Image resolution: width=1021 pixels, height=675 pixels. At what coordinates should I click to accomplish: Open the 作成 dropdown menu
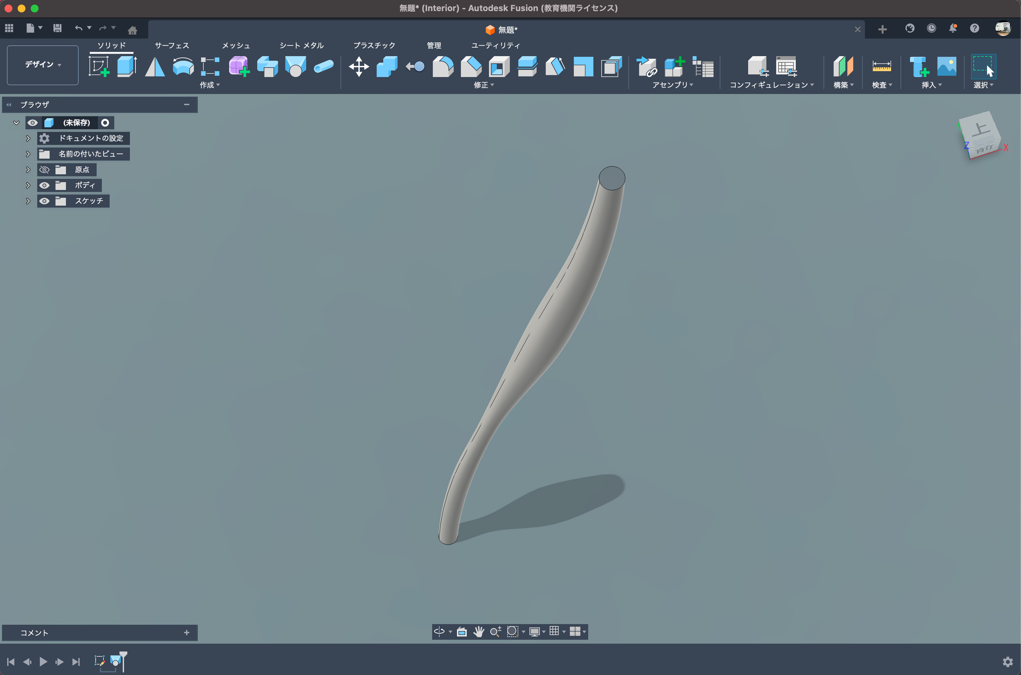tap(210, 85)
